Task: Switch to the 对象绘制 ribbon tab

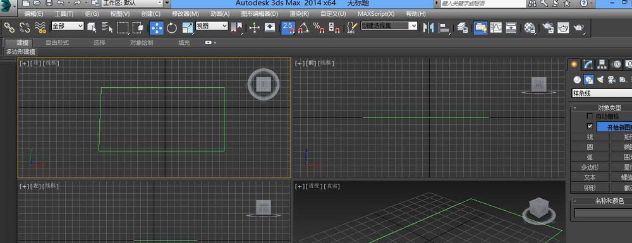Action: (x=142, y=43)
